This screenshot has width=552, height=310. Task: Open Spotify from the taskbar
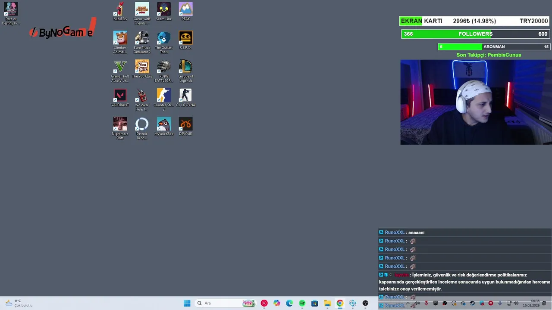click(302, 303)
